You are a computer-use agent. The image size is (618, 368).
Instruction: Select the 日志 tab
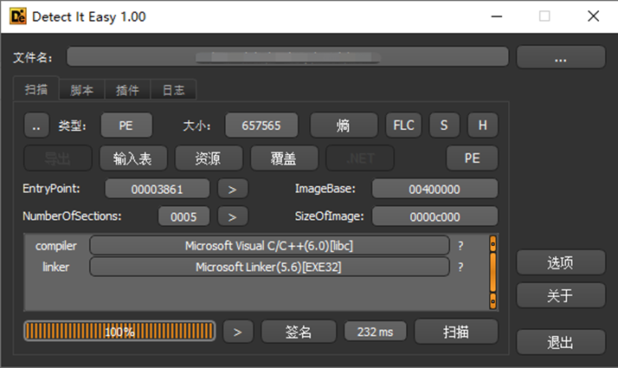[x=173, y=89]
